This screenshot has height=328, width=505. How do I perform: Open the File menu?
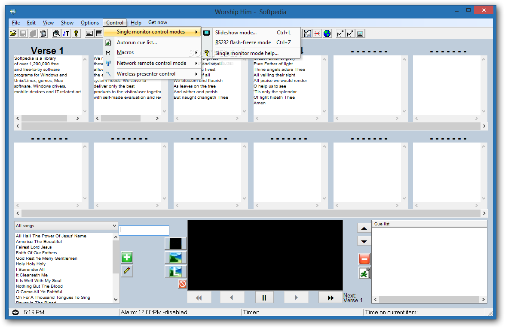16,22
